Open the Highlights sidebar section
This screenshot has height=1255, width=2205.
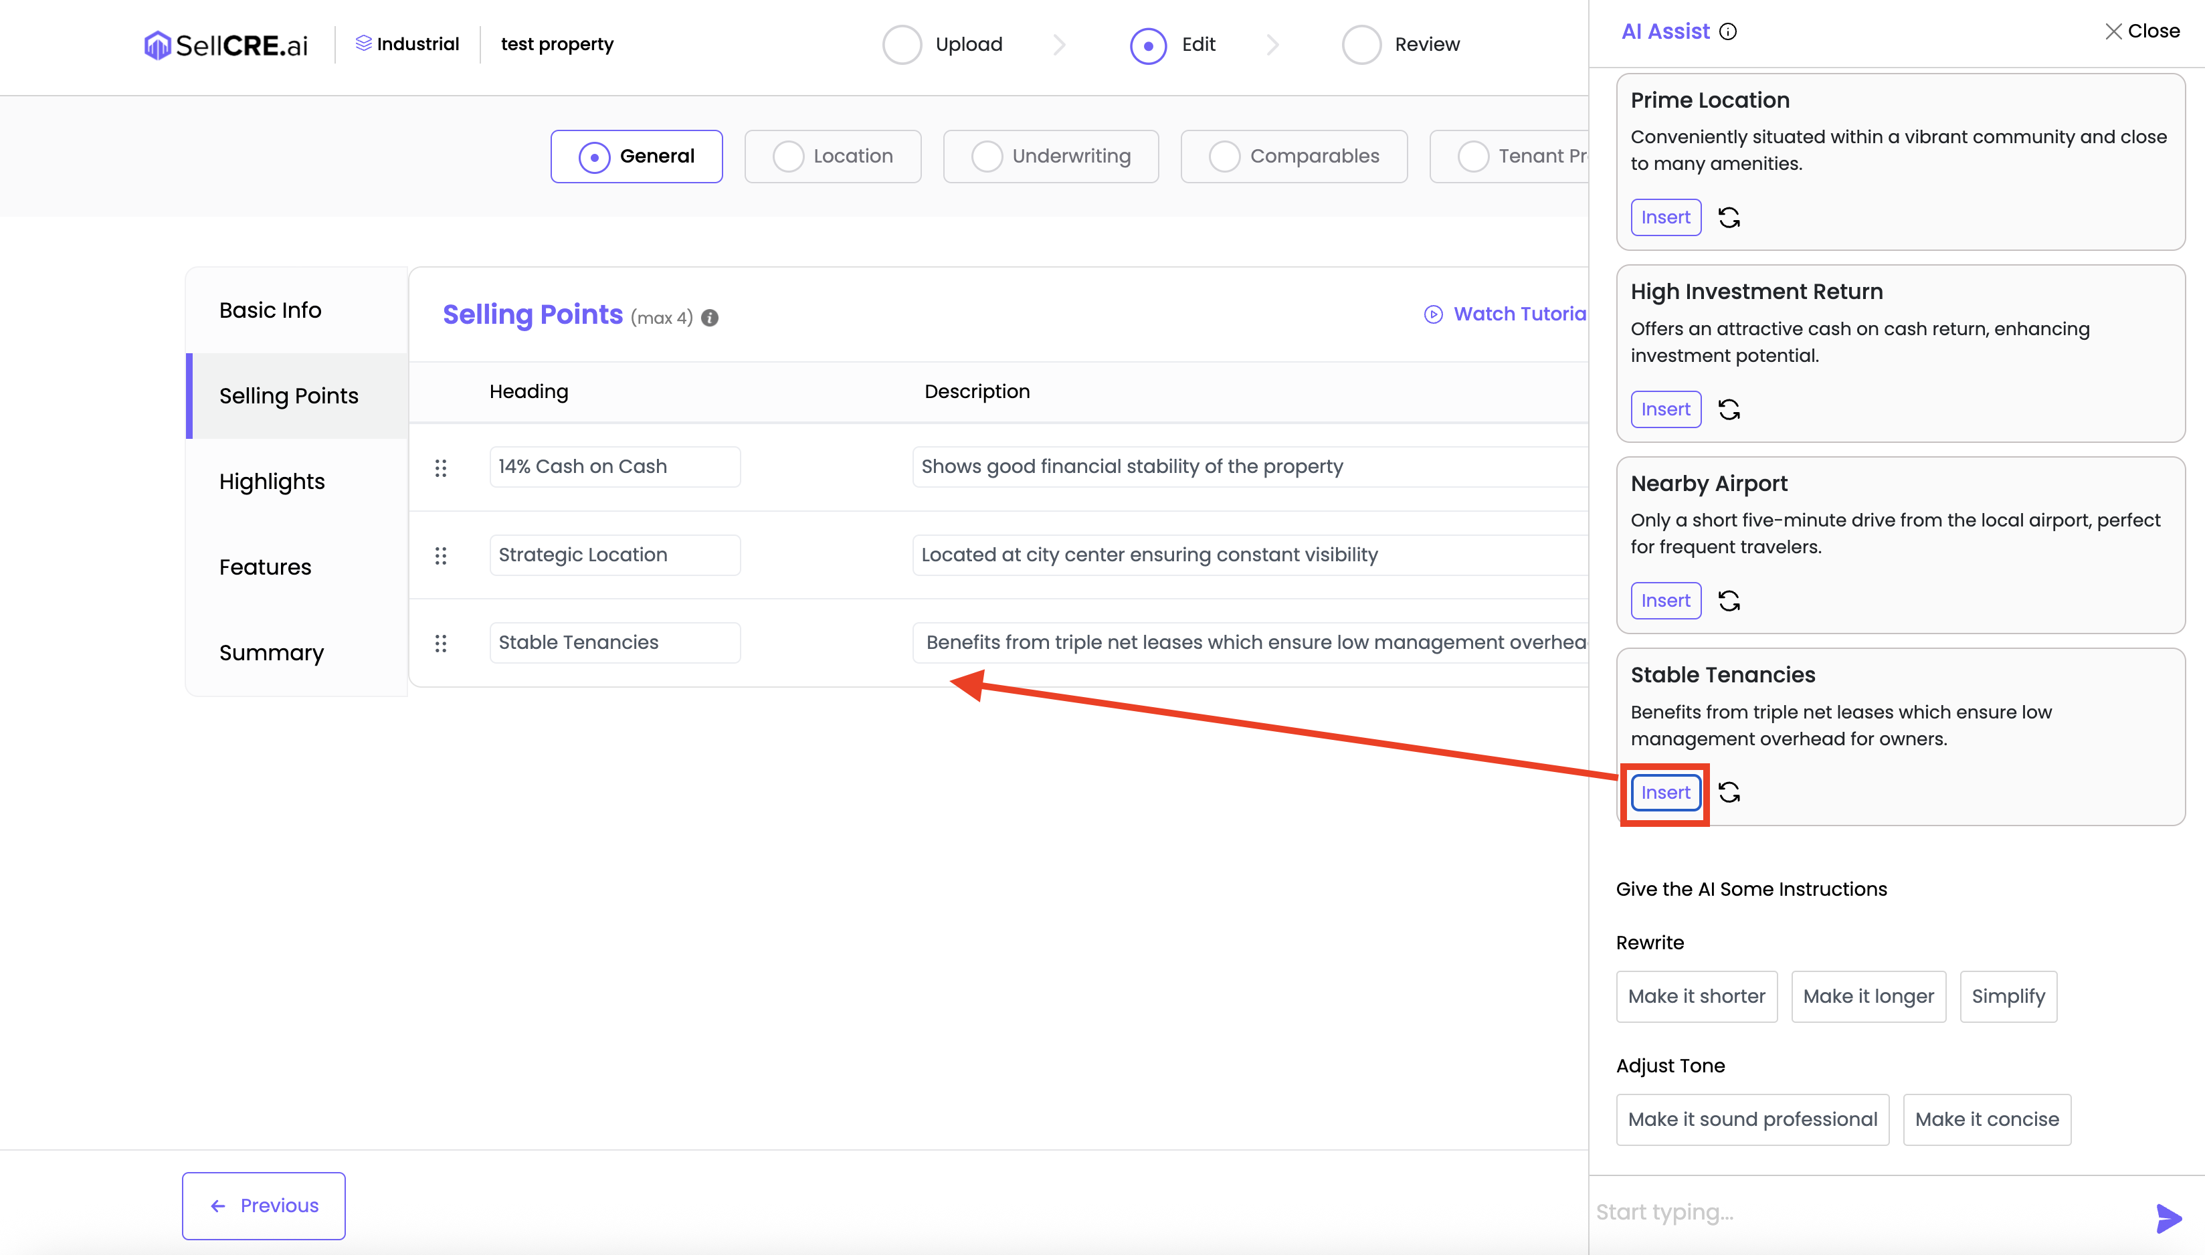(272, 481)
